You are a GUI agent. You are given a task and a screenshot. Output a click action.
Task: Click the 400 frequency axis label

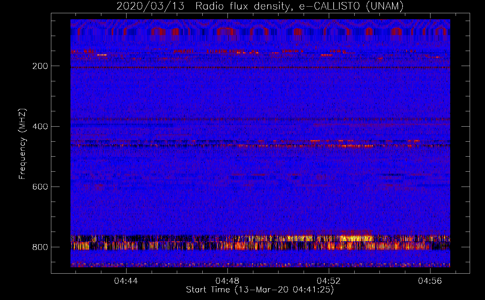click(40, 126)
